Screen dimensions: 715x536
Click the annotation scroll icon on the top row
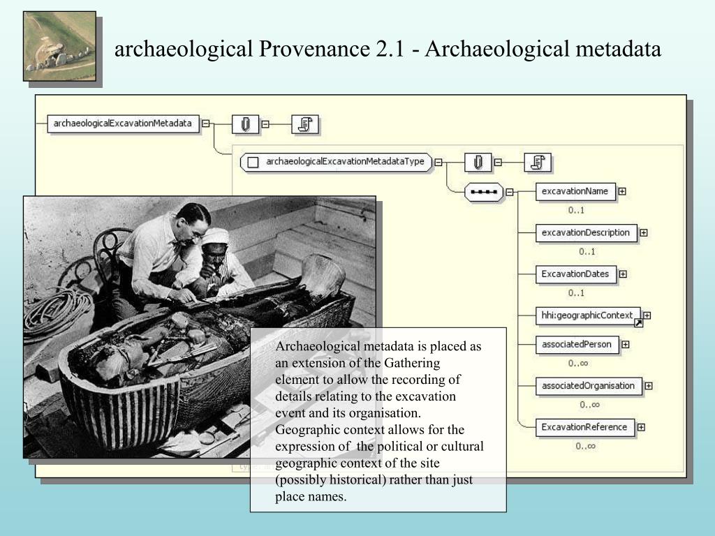click(x=305, y=124)
